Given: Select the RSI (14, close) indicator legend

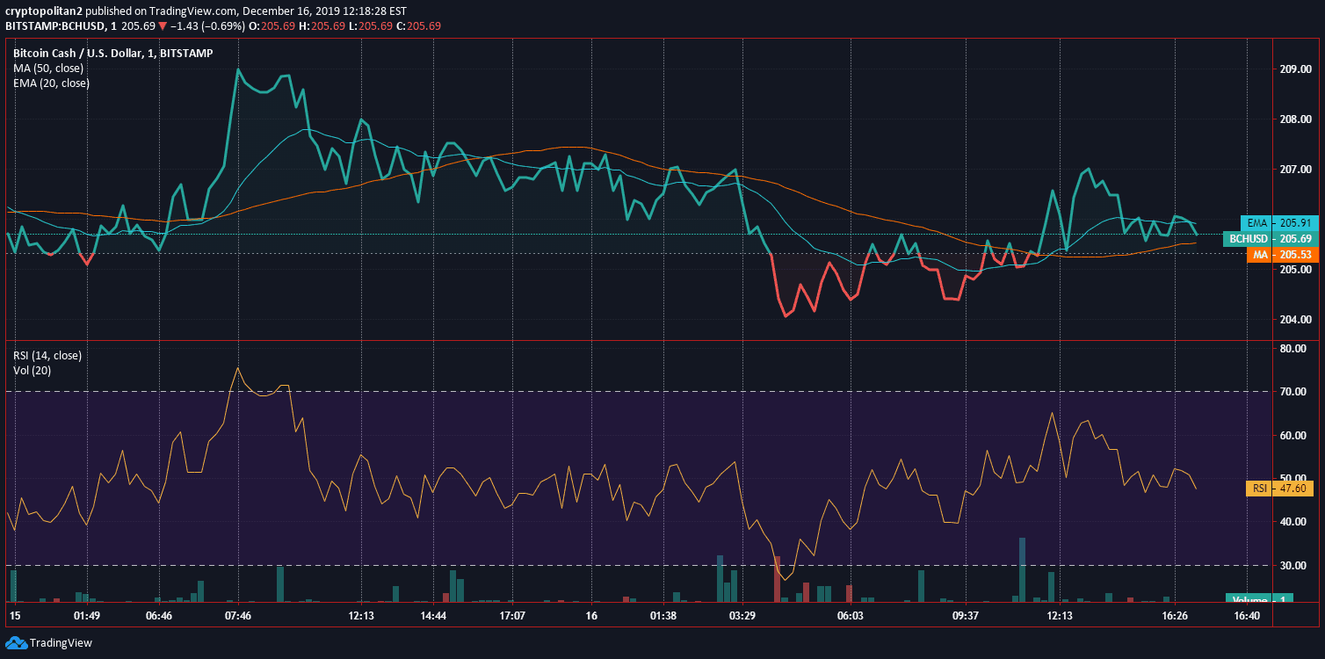Looking at the screenshot, I should pyautogui.click(x=47, y=356).
